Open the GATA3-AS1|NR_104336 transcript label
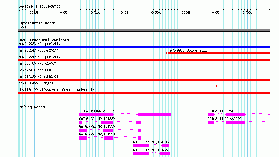The height and width of the screenshot is (157, 279). [151, 142]
